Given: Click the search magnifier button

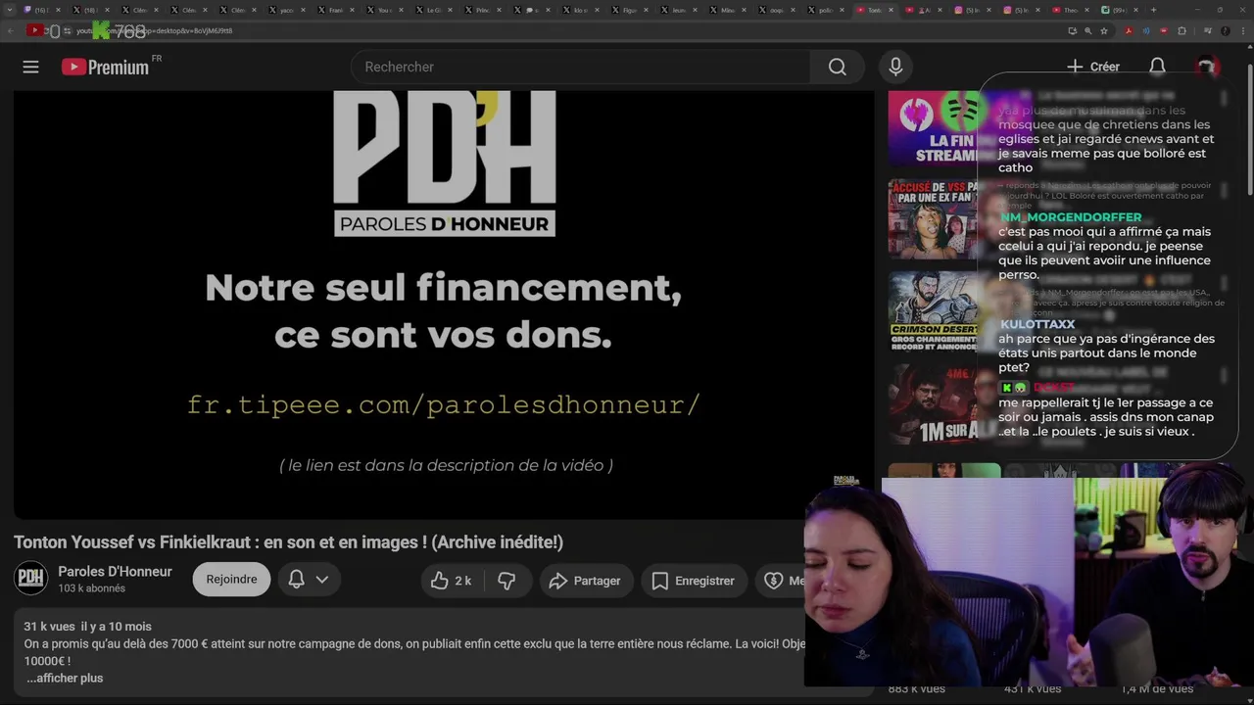Looking at the screenshot, I should pyautogui.click(x=837, y=67).
